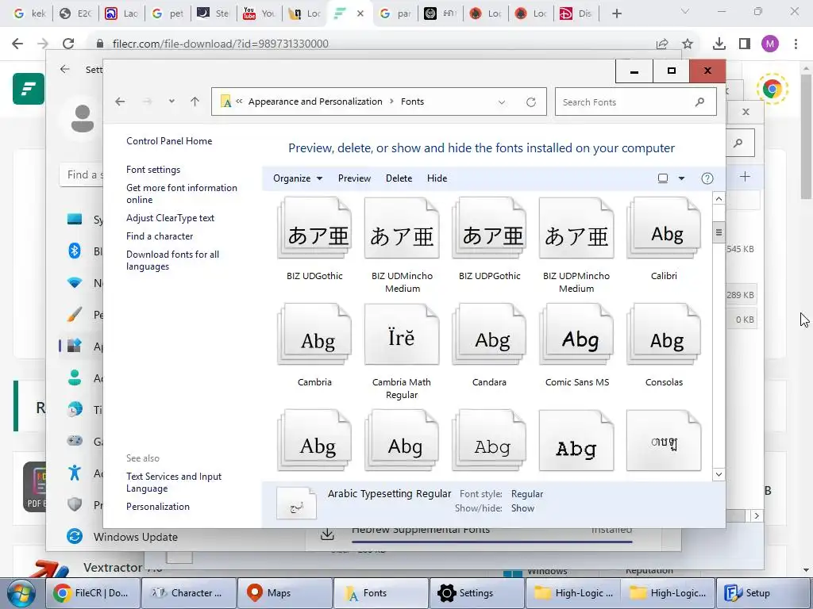Viewport: 813px width, 609px height.
Task: Click the font list scrollbar down arrow
Action: pyautogui.click(x=719, y=474)
